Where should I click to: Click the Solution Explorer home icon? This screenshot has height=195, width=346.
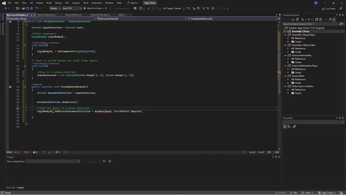coord(293,19)
